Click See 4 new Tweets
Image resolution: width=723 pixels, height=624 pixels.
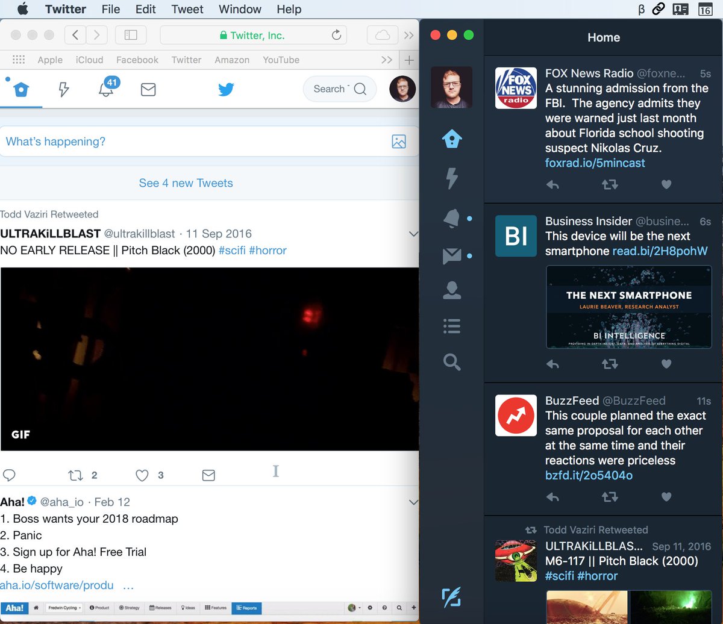(x=186, y=183)
